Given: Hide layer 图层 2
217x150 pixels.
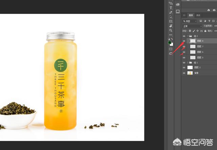Looking at the screenshot, I should pos(184,68).
